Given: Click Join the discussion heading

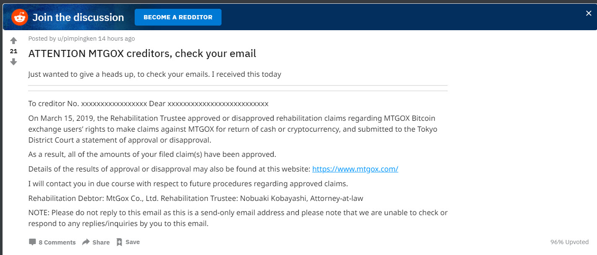Looking at the screenshot, I should [78, 17].
